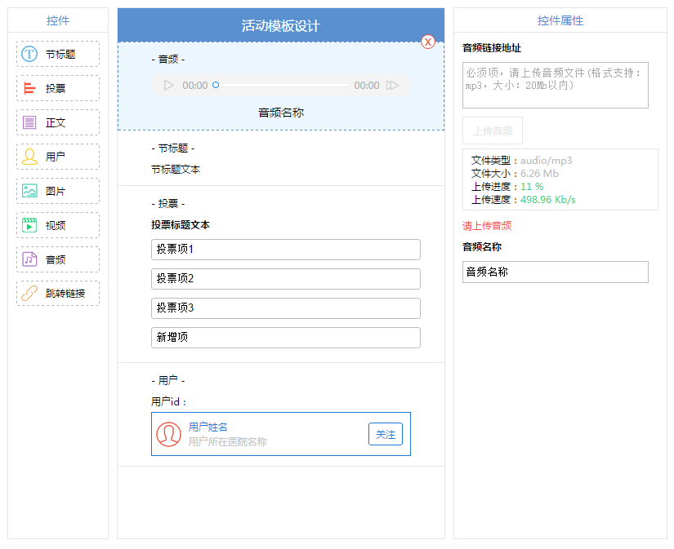Click the red 投票 vote icon
674x549 pixels.
point(29,88)
